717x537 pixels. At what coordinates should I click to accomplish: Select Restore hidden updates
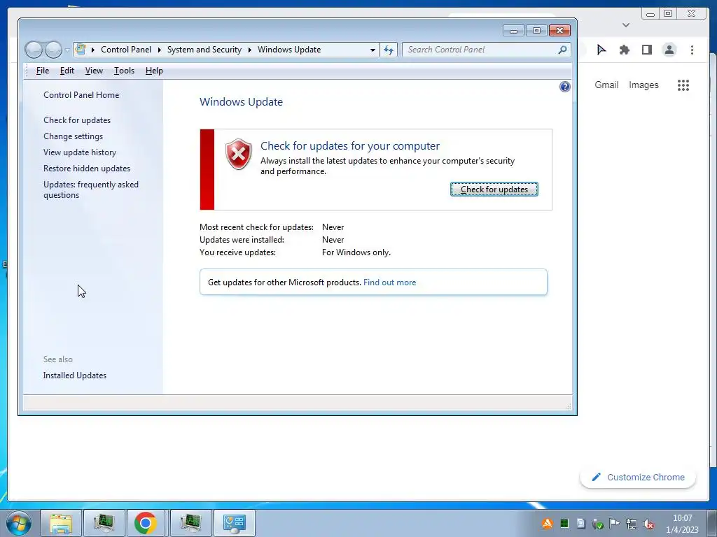click(86, 168)
